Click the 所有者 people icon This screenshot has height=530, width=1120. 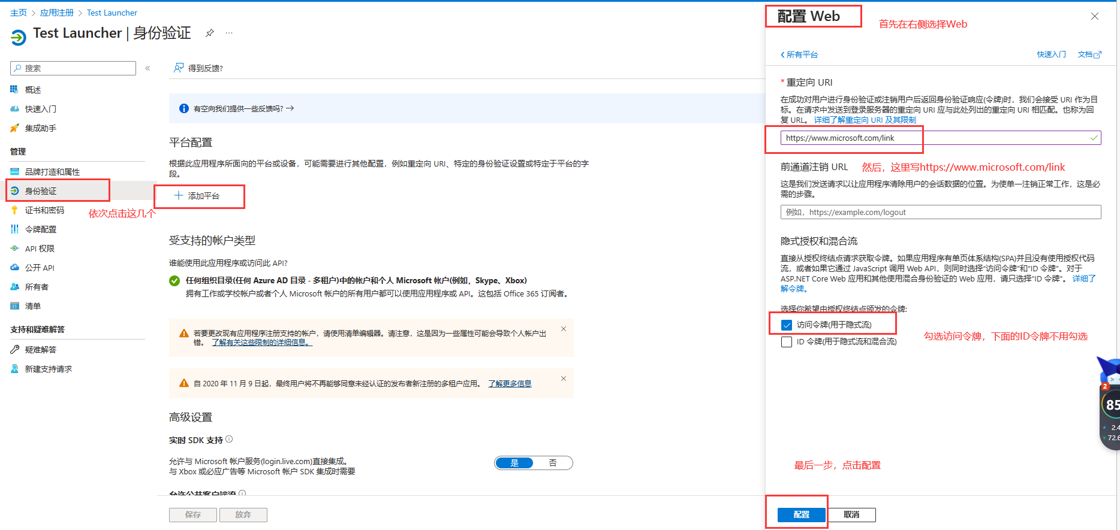click(14, 287)
